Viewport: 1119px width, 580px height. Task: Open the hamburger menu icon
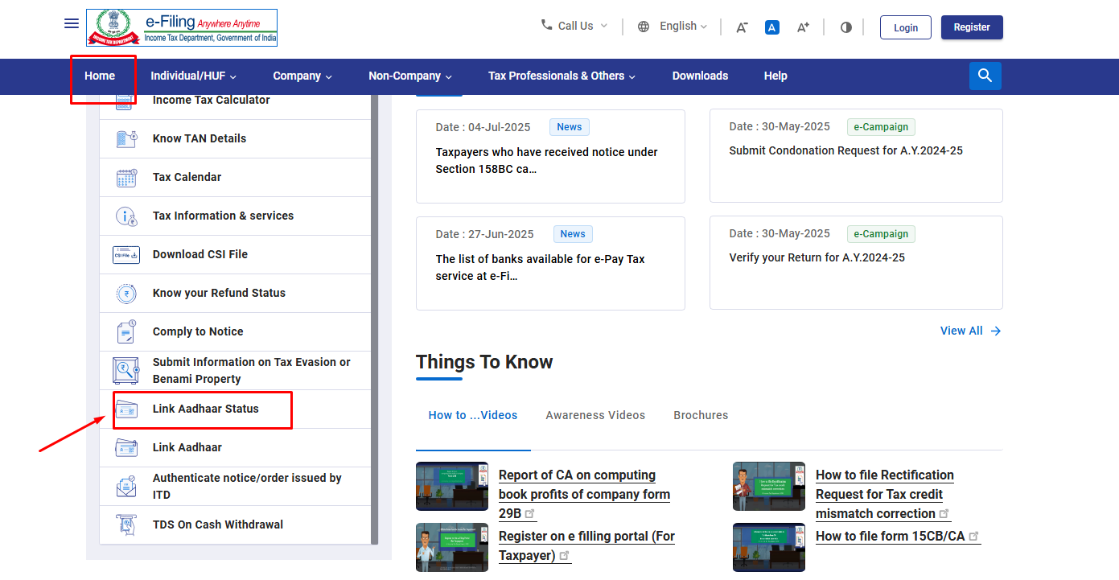(72, 23)
